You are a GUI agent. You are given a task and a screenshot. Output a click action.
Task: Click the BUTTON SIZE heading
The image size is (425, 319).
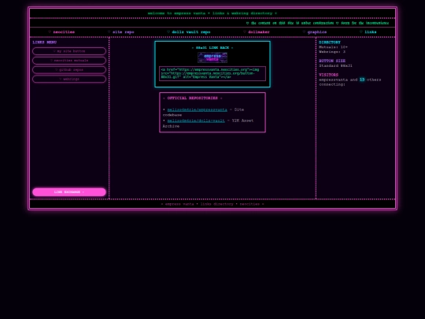tap(332, 61)
